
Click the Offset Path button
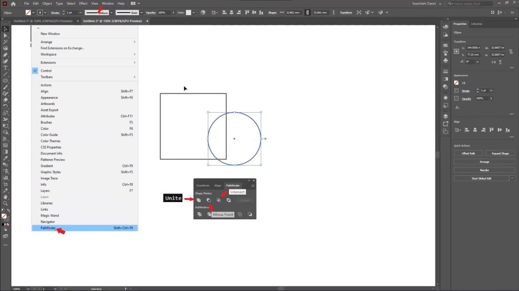tap(468, 154)
